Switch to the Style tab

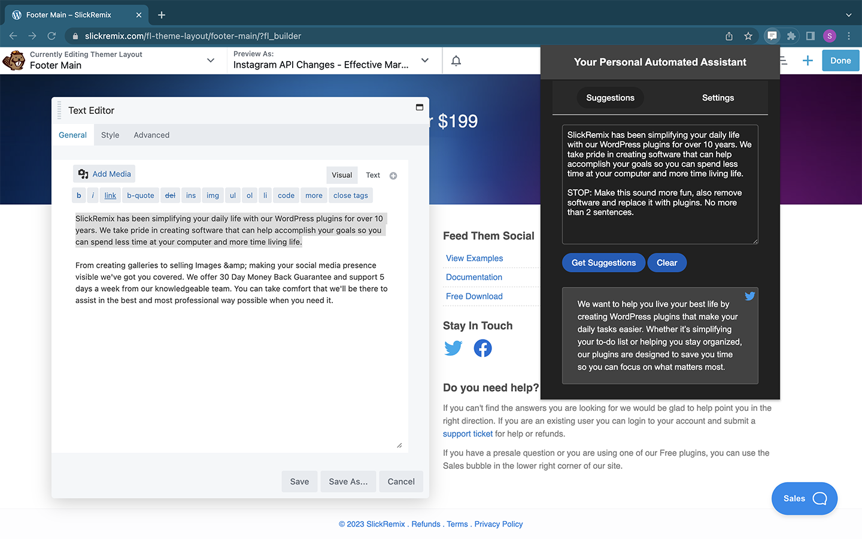click(110, 135)
